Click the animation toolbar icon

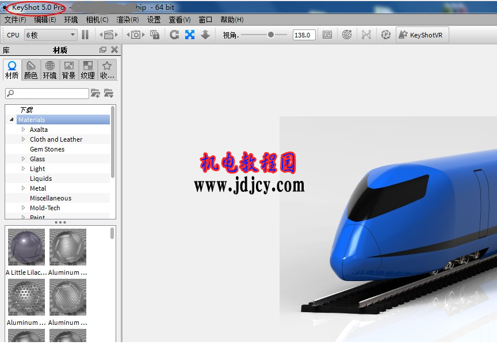tap(366, 35)
